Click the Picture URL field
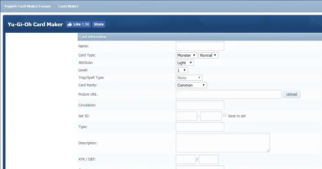 click(228, 94)
